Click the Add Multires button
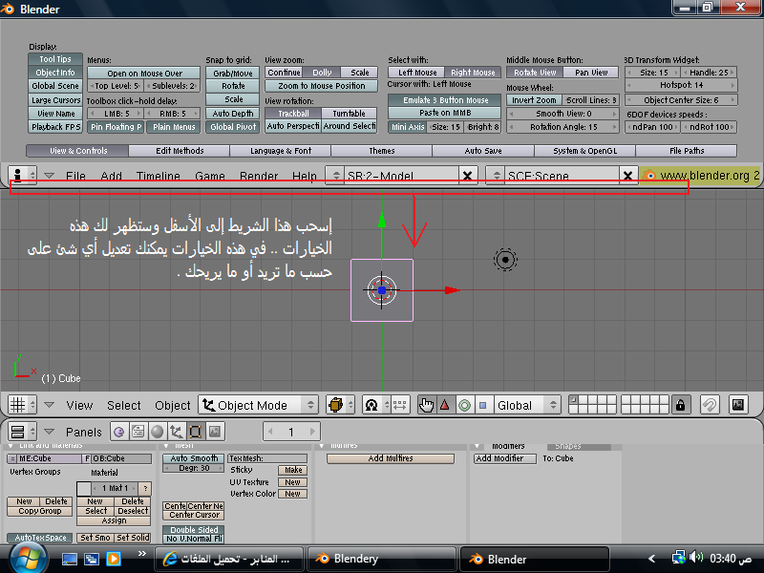The width and height of the screenshot is (764, 573). [x=391, y=458]
